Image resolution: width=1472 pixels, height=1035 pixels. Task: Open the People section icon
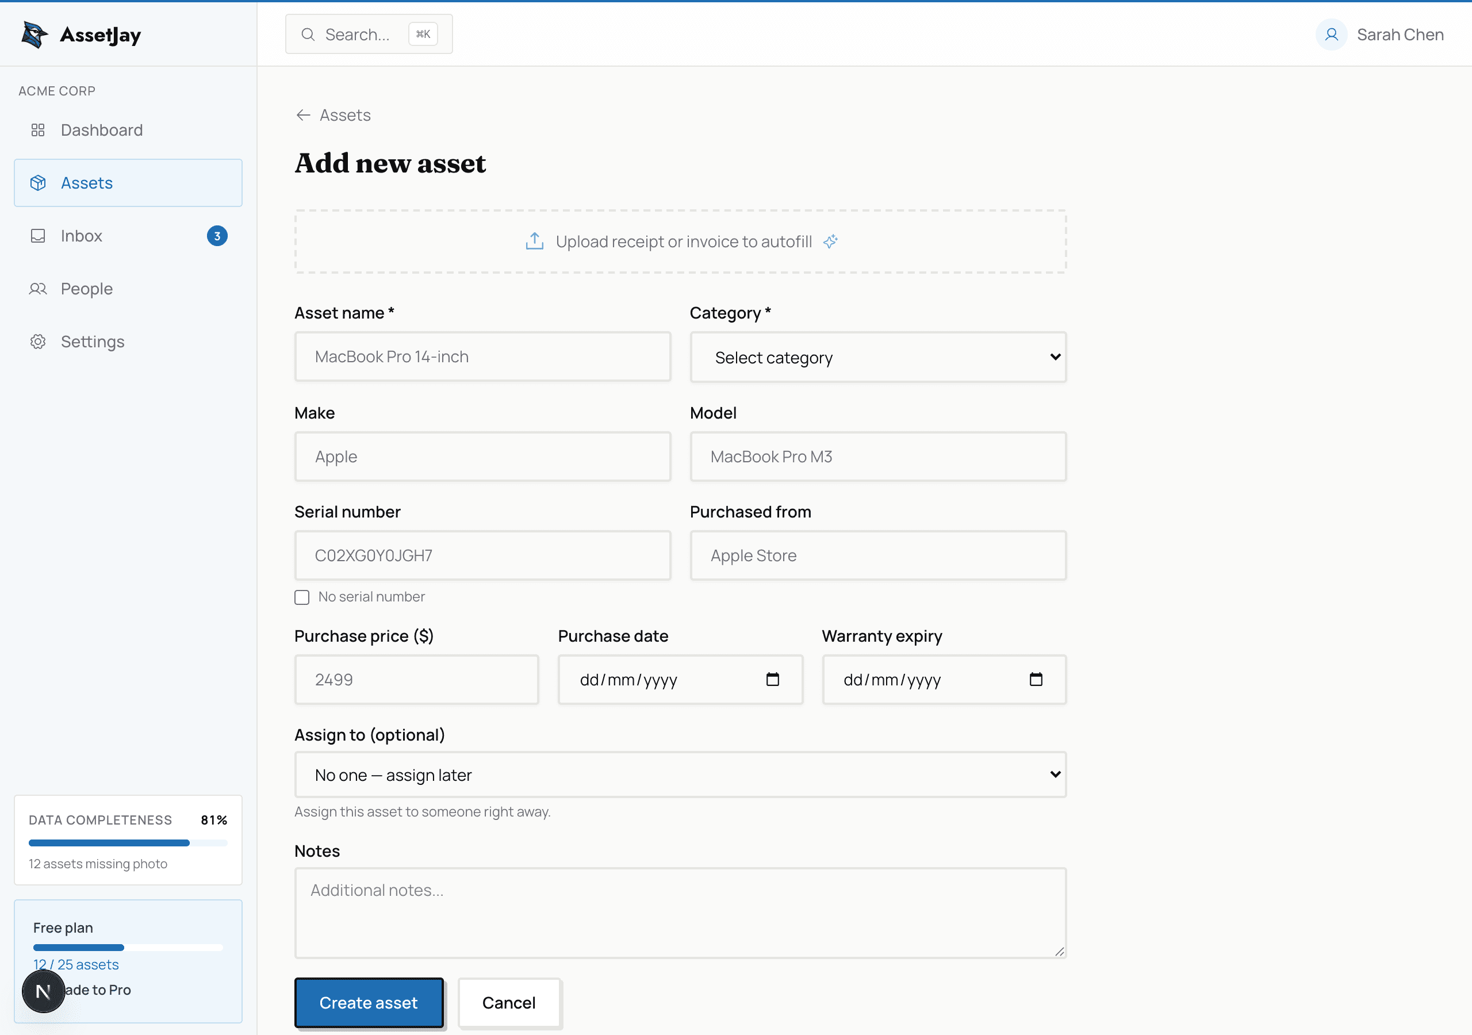pyautogui.click(x=38, y=289)
